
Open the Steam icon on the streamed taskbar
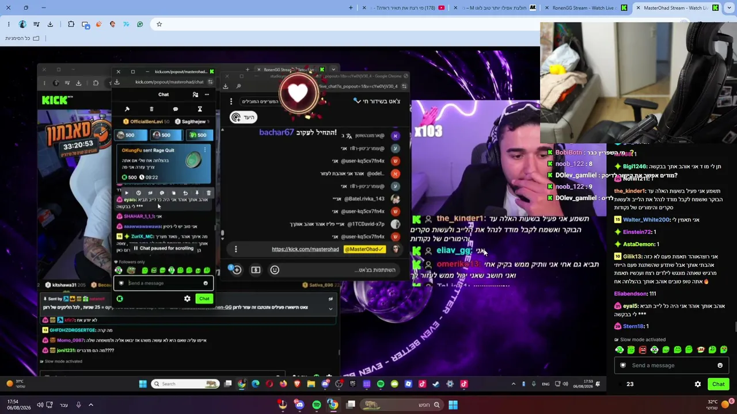point(436,384)
